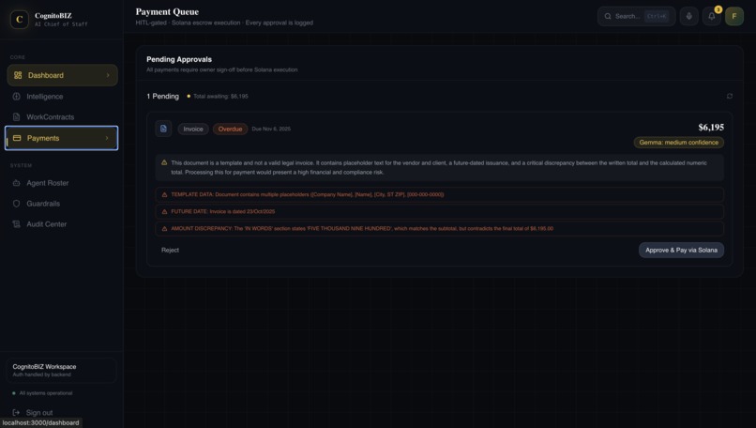Open Dashboard in the sidebar
The width and height of the screenshot is (756, 428).
62,75
